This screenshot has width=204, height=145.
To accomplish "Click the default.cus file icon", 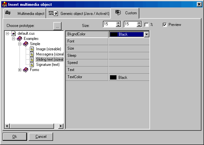I will pos(14,33).
